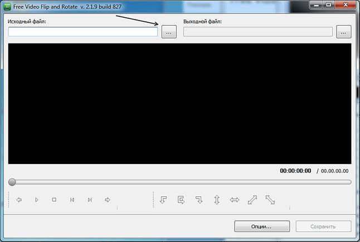Jump to the previous frame marker icon
This screenshot has width=360, height=242.
[72, 200]
